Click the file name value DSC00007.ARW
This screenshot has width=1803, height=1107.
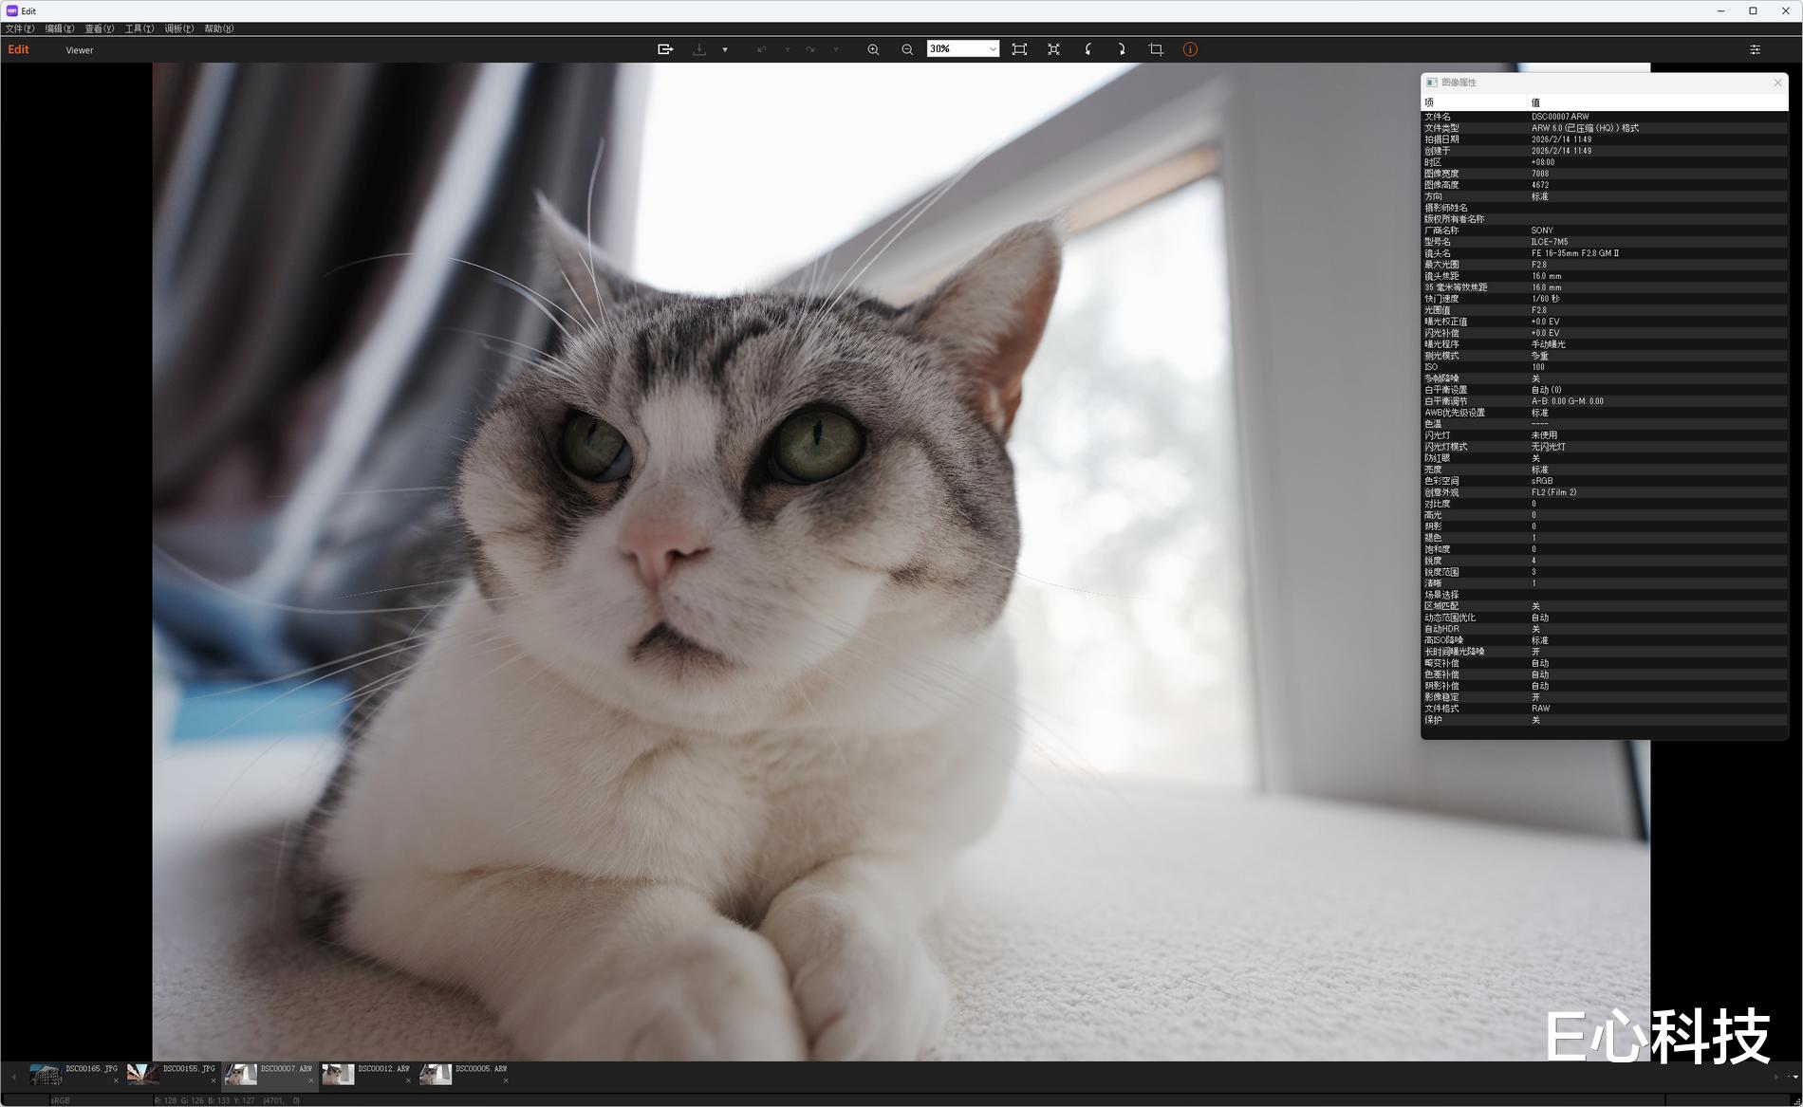(x=1559, y=117)
